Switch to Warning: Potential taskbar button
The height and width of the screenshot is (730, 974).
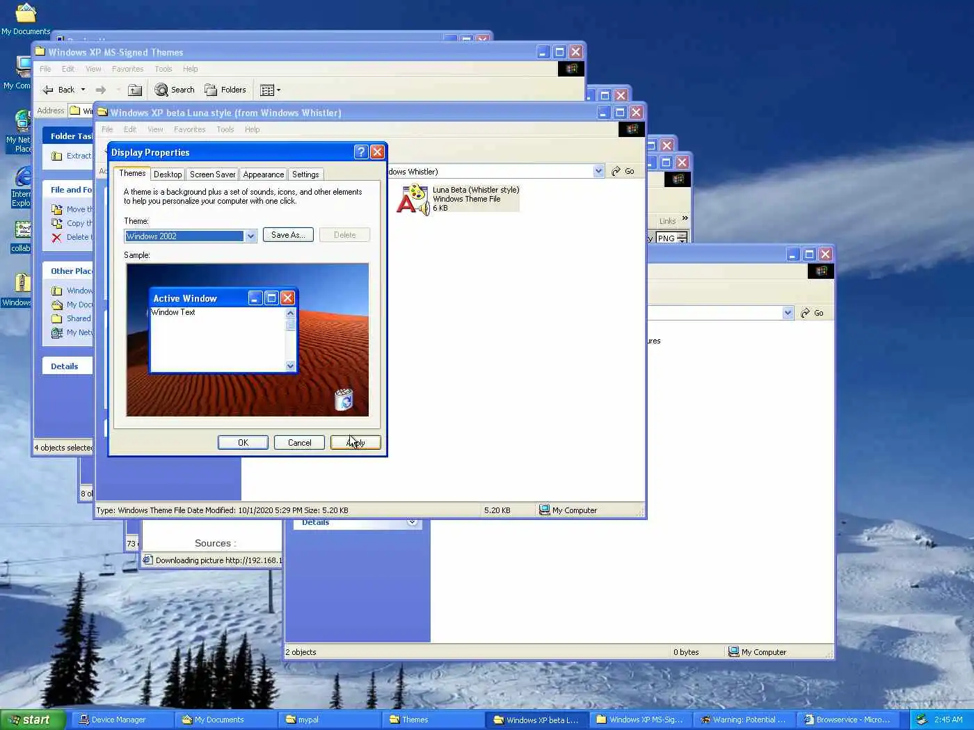click(x=745, y=720)
